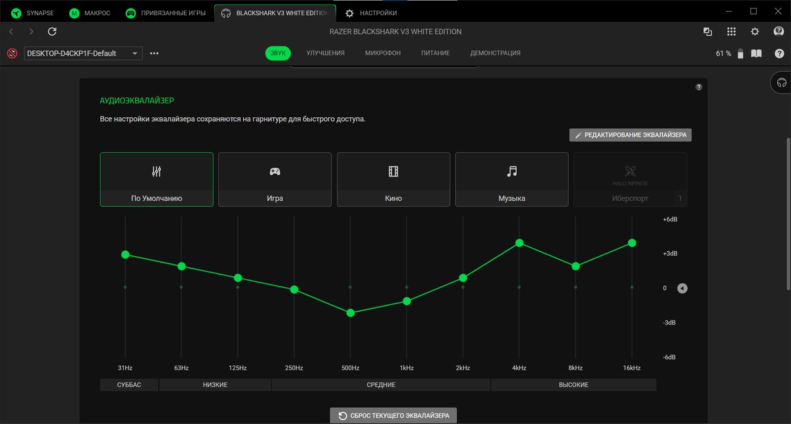The image size is (791, 424).
Task: Choose the По Умолчанию equalizer preset
Action: pyautogui.click(x=157, y=180)
